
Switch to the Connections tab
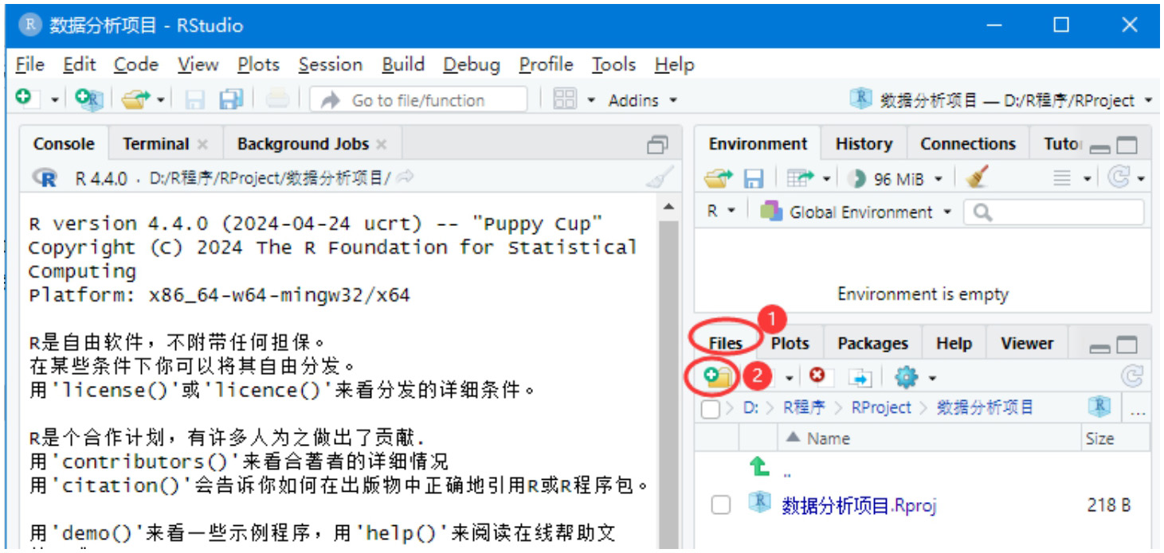968,144
